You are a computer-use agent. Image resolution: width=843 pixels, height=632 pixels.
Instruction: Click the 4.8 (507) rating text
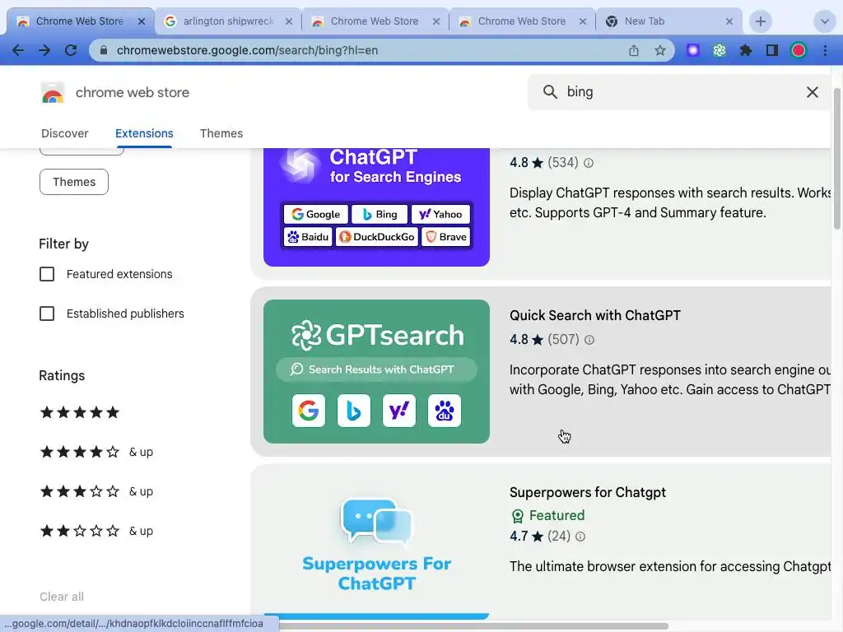coord(544,340)
